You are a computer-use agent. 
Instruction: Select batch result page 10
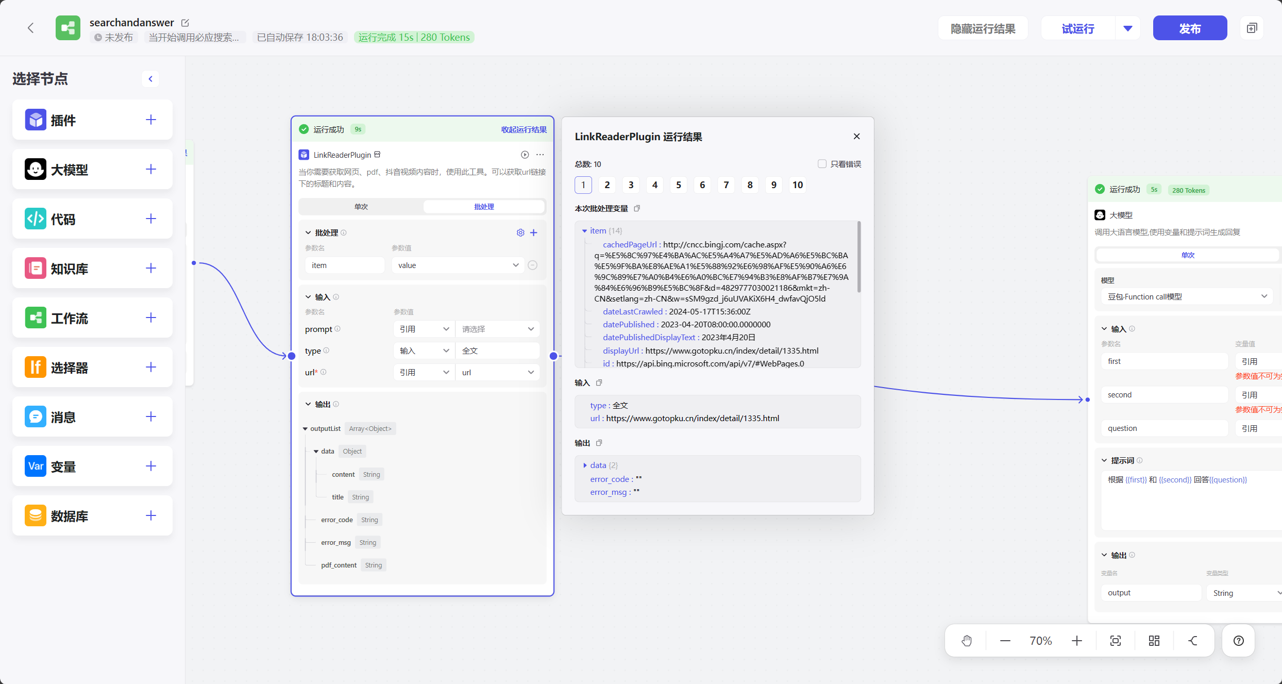click(x=797, y=185)
